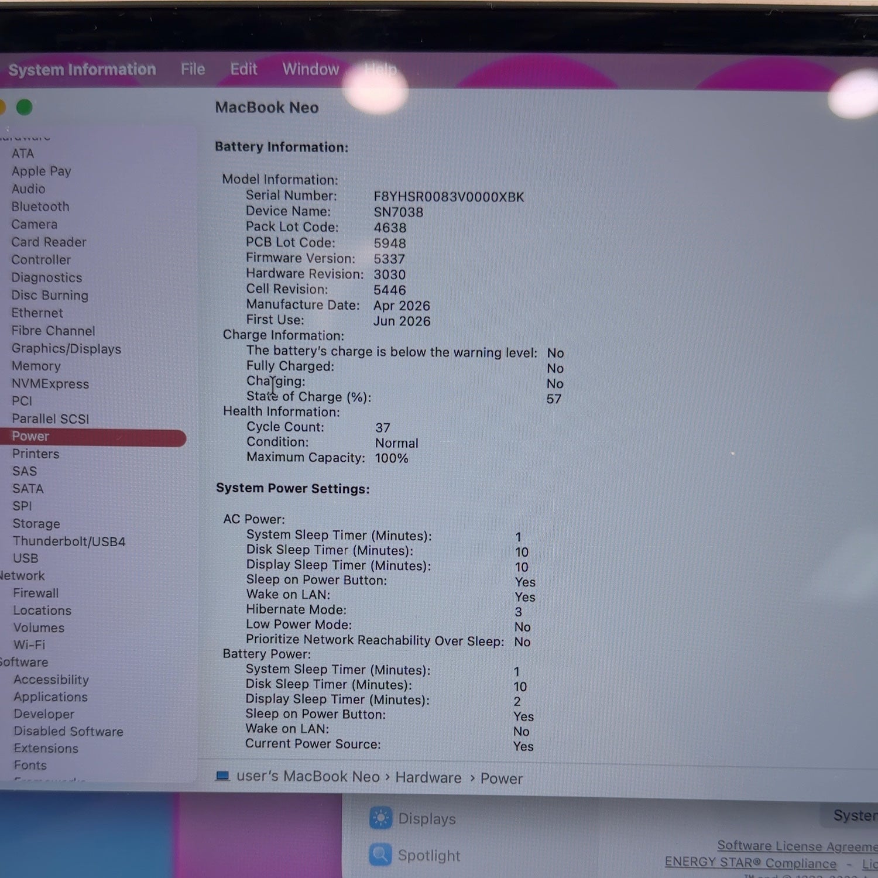Open the Edit menu
The height and width of the screenshot is (878, 878).
click(243, 69)
